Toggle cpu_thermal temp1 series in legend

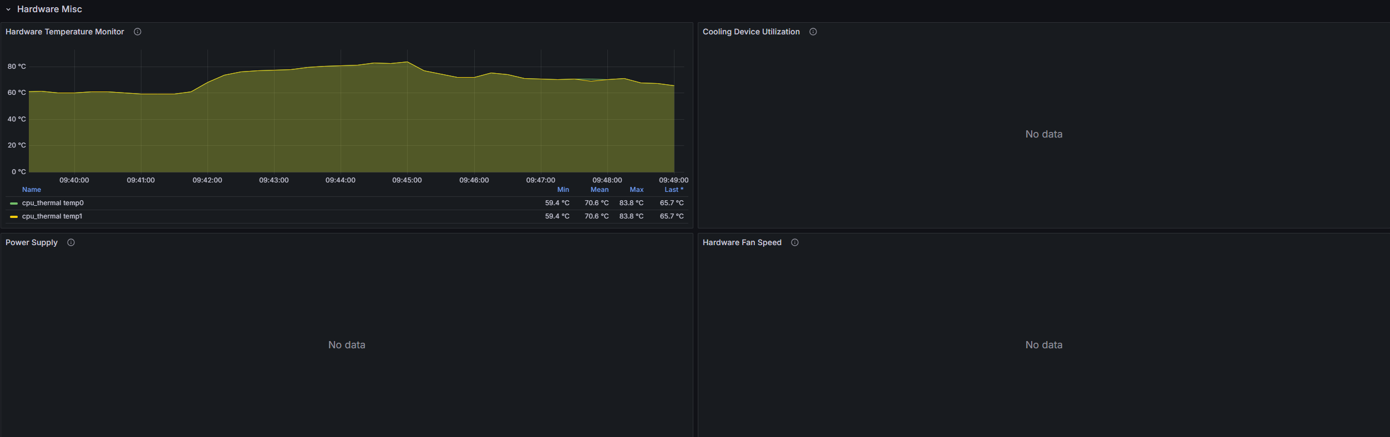click(x=52, y=216)
